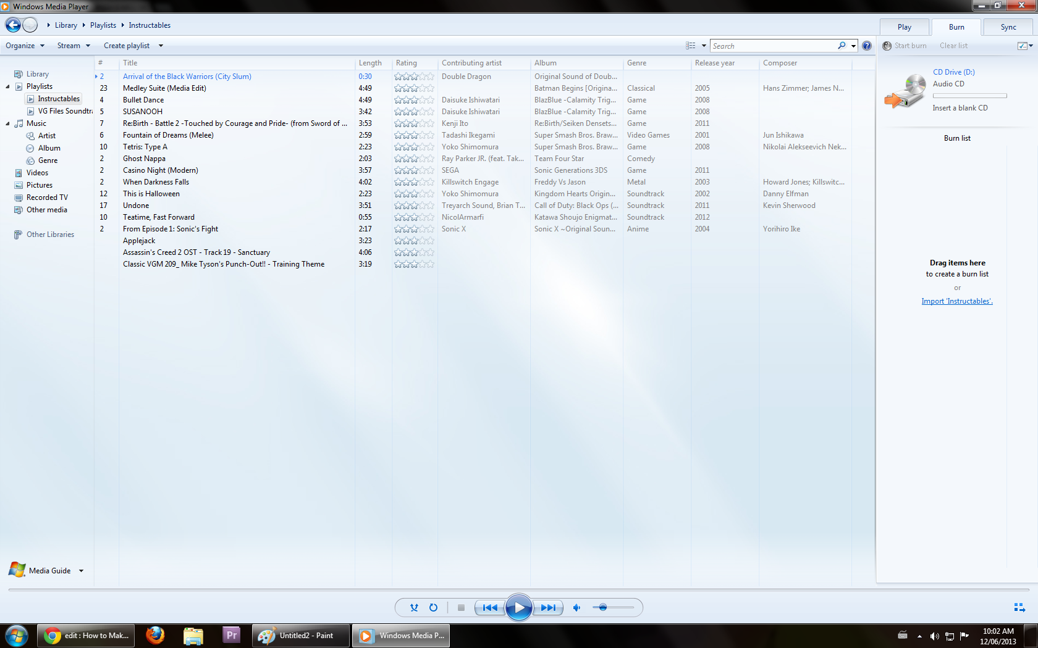Select the Instructables playlist
Screen dimensions: 1038x648
[x=59, y=99]
